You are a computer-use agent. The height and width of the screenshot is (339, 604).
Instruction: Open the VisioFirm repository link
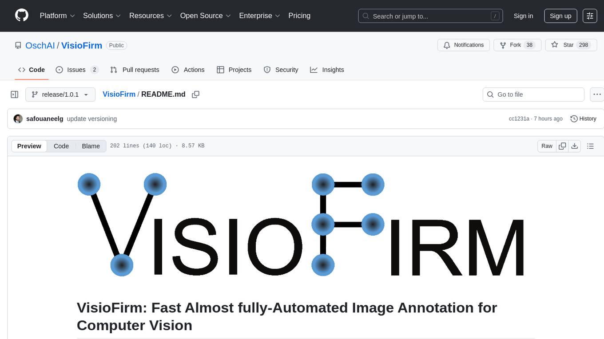(x=82, y=45)
